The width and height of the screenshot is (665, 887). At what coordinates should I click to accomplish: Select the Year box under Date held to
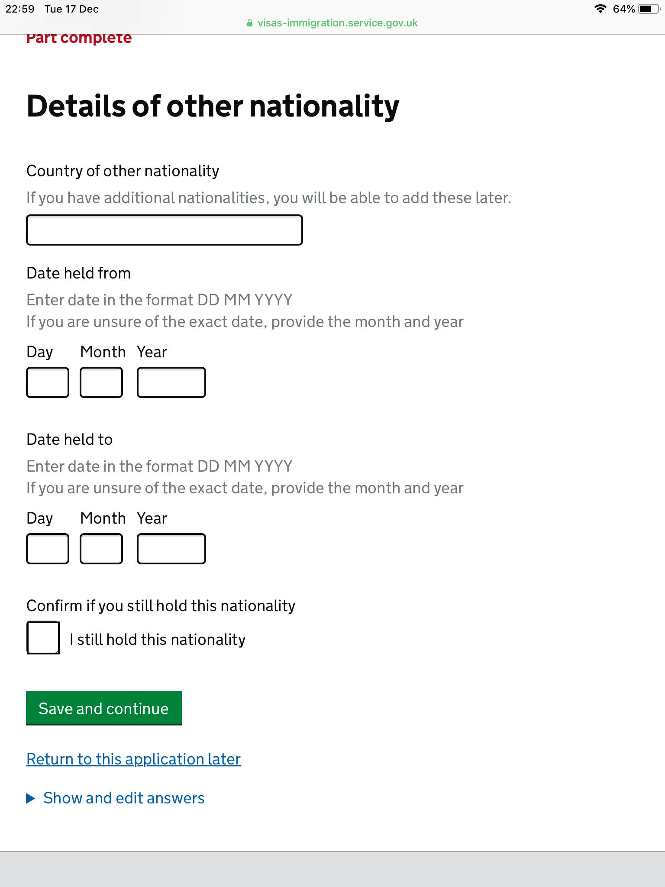click(171, 549)
